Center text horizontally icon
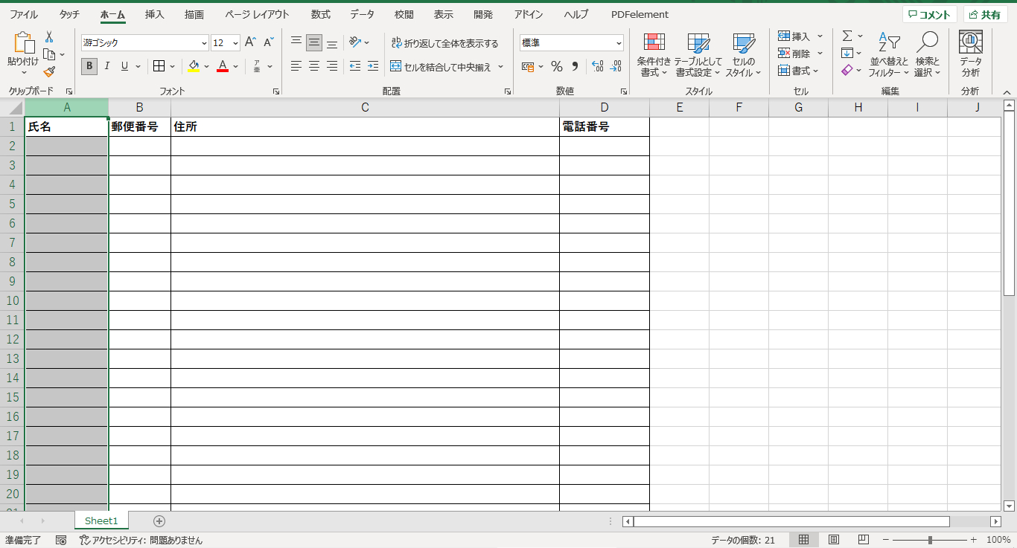This screenshot has height=548, width=1017. click(x=314, y=66)
